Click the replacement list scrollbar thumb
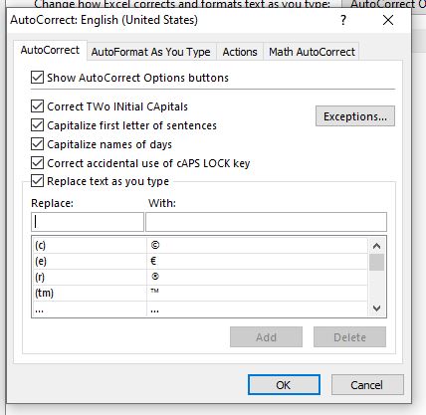 (376, 263)
